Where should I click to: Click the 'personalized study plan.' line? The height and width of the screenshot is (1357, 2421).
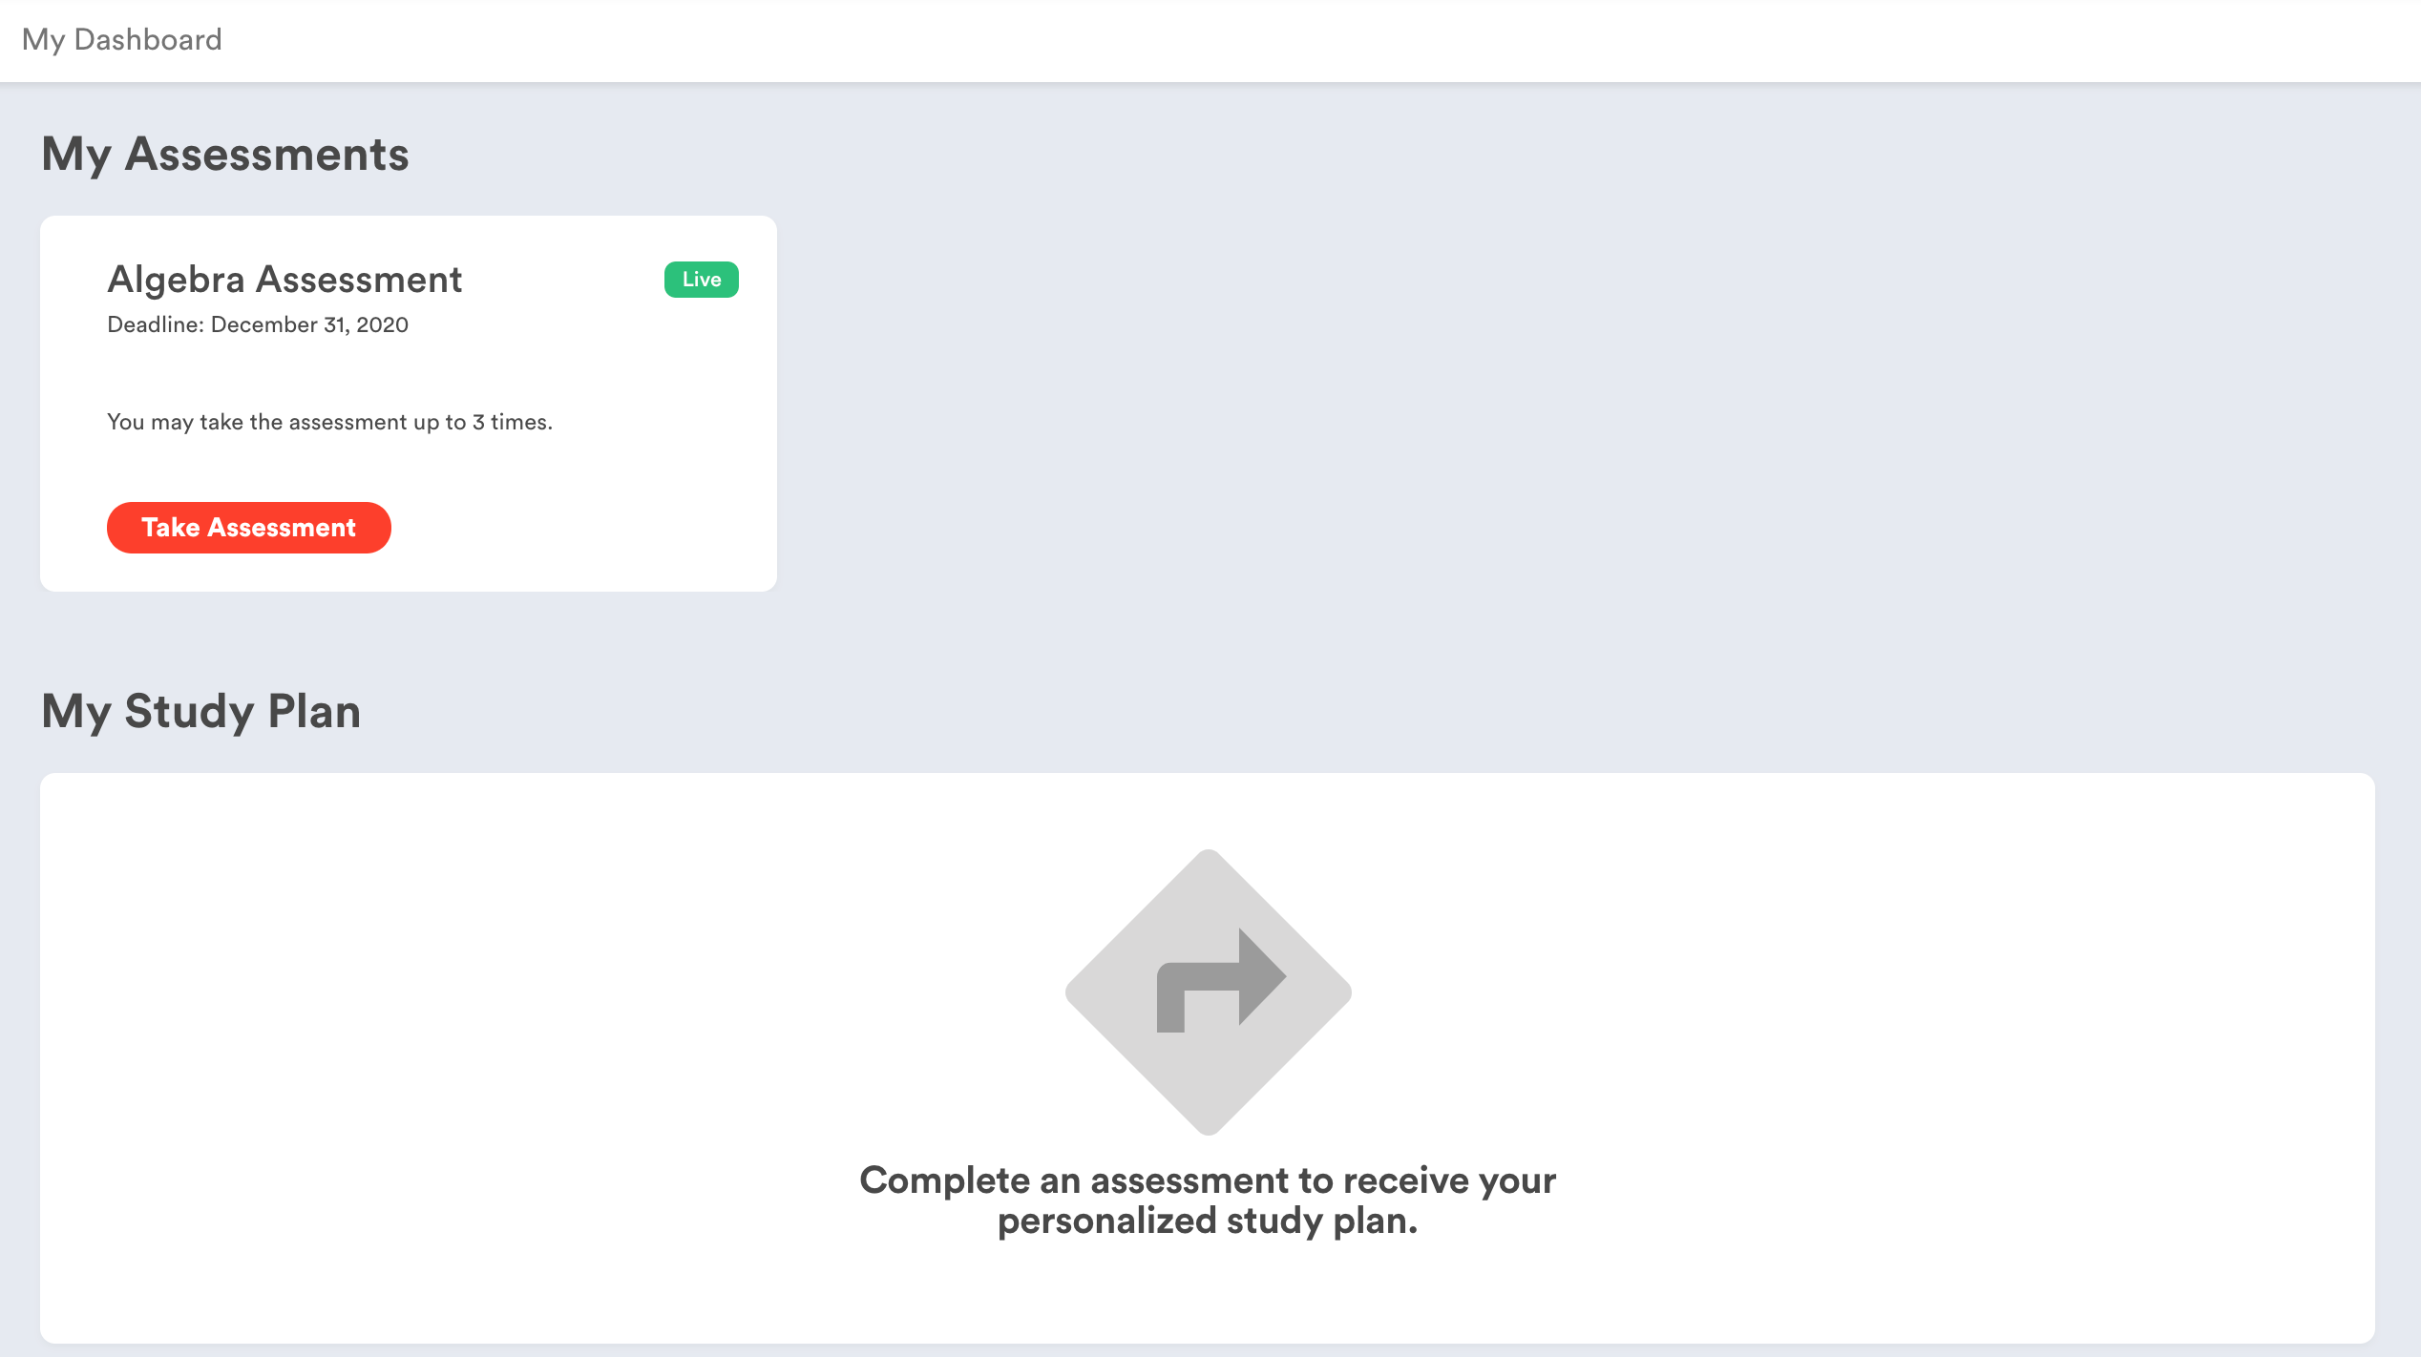1208,1221
